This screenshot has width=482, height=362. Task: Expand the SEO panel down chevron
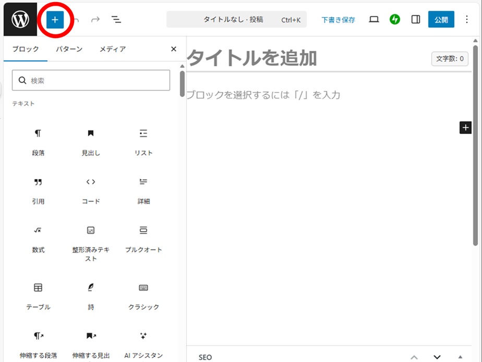437,357
